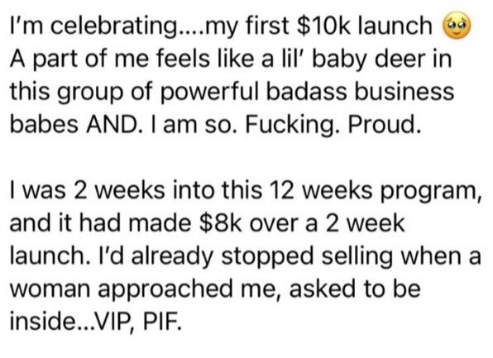Click the word "woman"

click(x=50, y=290)
